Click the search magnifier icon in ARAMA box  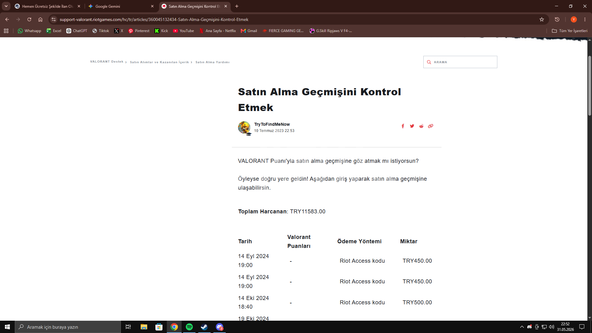click(429, 62)
